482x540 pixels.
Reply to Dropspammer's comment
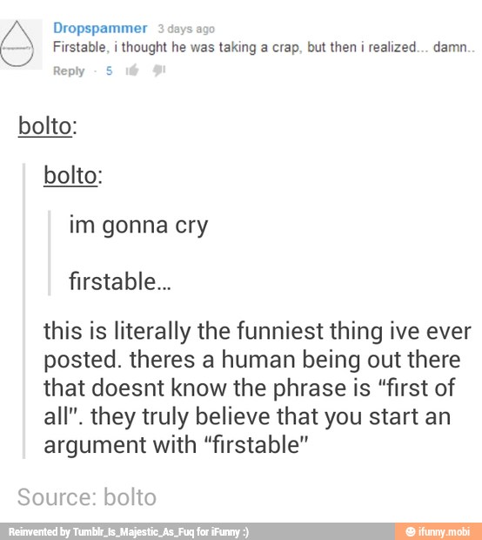(69, 71)
